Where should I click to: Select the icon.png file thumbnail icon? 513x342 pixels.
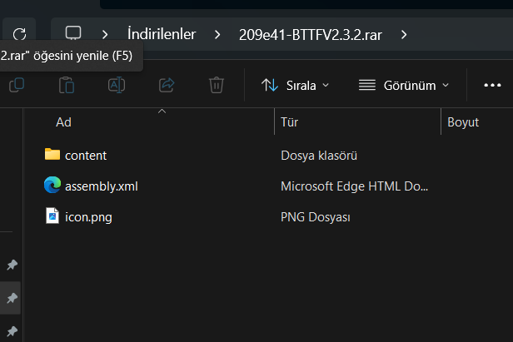(52, 217)
